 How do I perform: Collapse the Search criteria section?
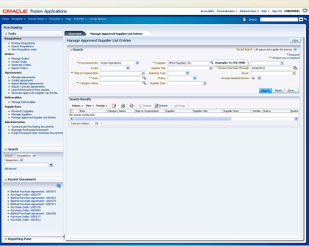point(71,50)
